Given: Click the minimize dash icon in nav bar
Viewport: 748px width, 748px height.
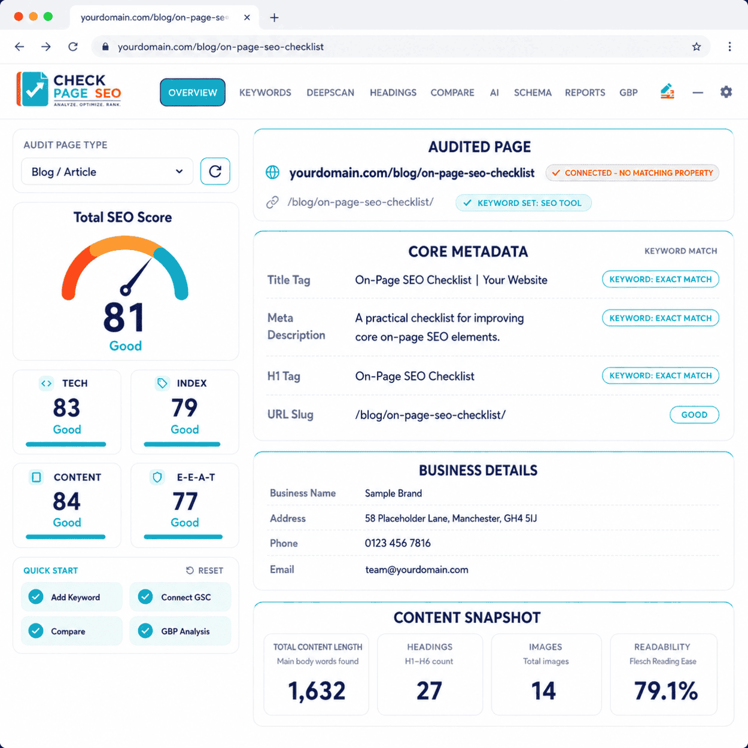Looking at the screenshot, I should pyautogui.click(x=698, y=93).
